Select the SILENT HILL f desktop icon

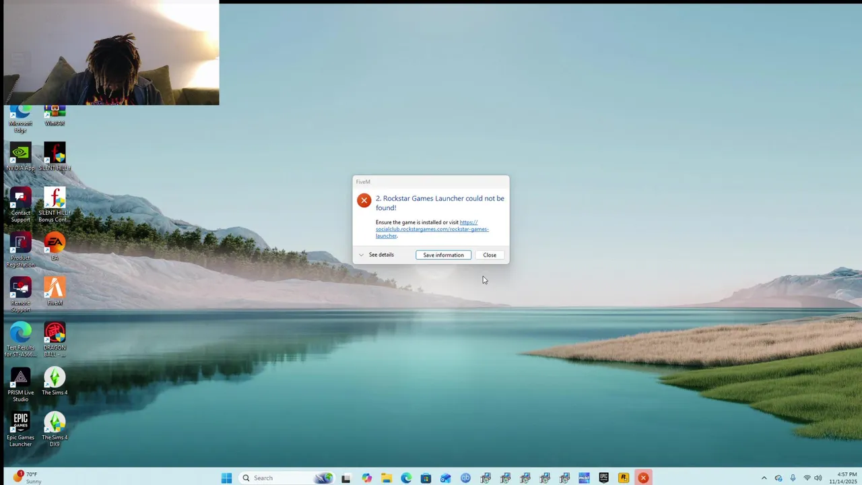55,157
